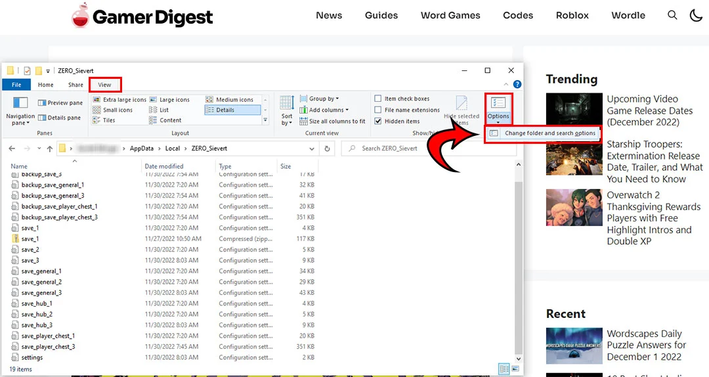Click the file list vertical scrollbar
Viewport: 709px width, 377px height.
tap(519, 267)
